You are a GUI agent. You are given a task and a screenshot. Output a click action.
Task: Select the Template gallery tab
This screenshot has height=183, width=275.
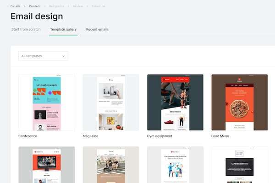pos(63,29)
